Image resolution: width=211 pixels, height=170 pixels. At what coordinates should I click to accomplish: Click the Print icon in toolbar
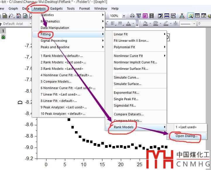pos(132,16)
